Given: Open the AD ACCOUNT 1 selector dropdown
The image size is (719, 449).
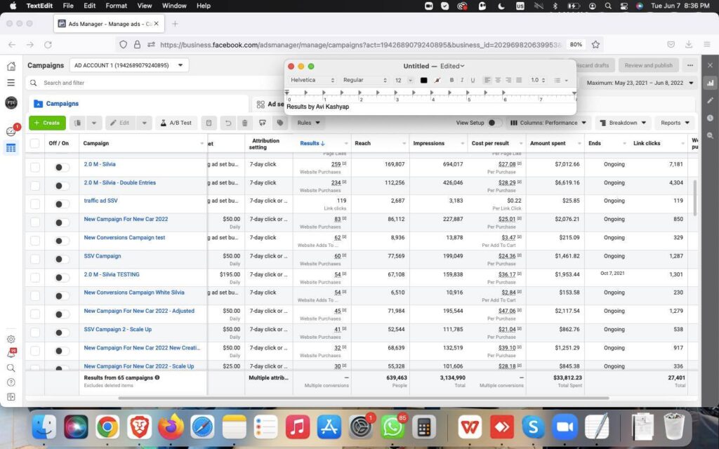Looking at the screenshot, I should point(129,65).
